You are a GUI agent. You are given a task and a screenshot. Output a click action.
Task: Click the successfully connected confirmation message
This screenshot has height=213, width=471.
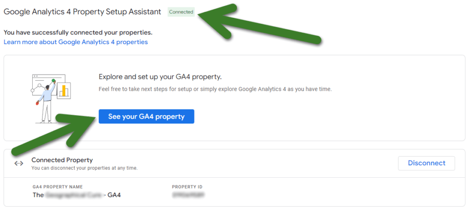[x=78, y=33]
